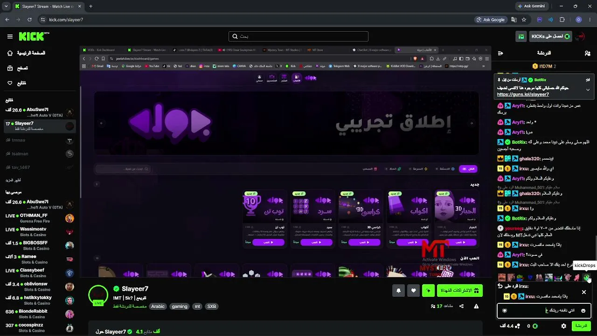Open Classybeef recommended channel

(40, 273)
